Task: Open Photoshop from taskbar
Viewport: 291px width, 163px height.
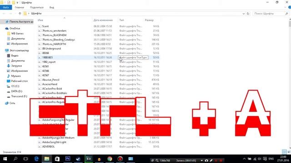Action: tap(68, 159)
